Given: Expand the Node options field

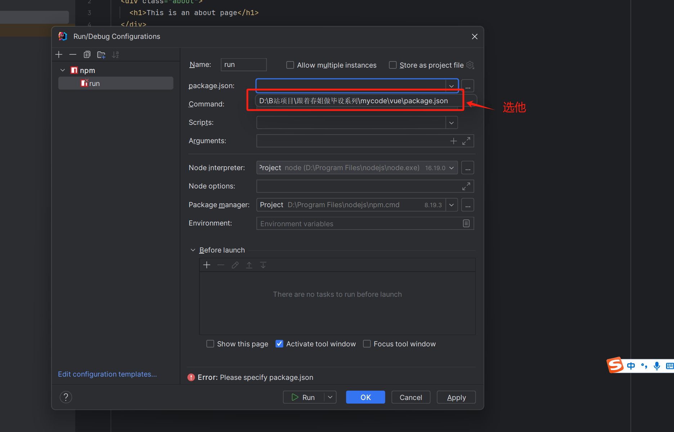Looking at the screenshot, I should point(466,186).
